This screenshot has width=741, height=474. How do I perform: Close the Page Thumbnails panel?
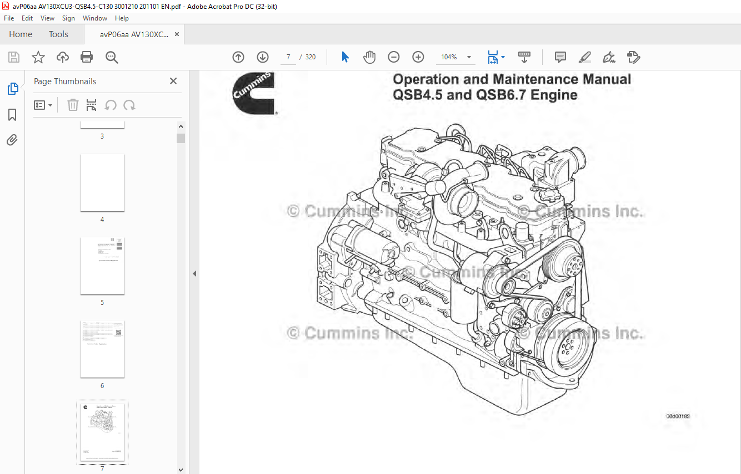(x=173, y=81)
